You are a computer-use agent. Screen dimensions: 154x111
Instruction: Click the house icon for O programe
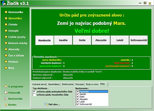pyautogui.click(x=6, y=86)
